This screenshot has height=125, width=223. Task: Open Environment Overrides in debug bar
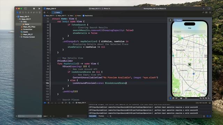[x=69, y=103]
